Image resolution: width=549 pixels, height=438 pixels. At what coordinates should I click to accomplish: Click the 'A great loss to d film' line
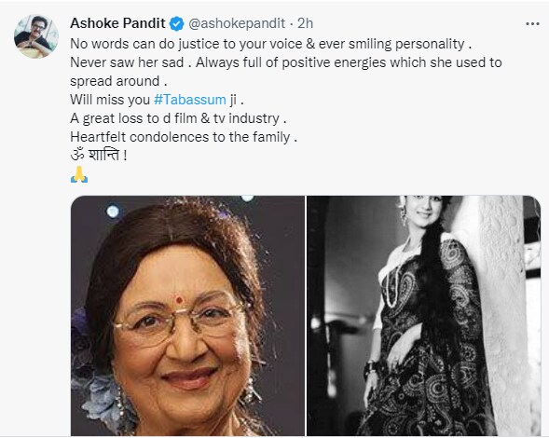[178, 118]
